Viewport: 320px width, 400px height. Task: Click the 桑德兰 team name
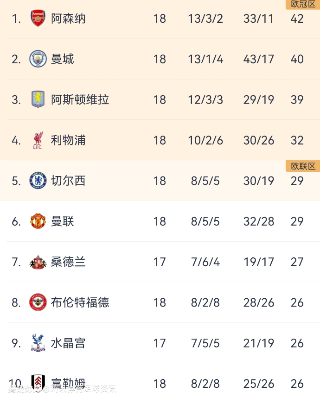68,262
